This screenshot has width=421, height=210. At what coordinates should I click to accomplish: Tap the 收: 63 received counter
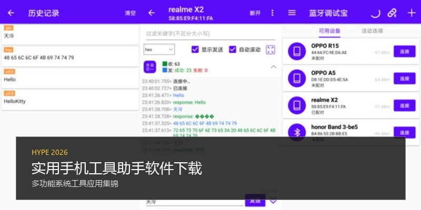[x=171, y=64]
